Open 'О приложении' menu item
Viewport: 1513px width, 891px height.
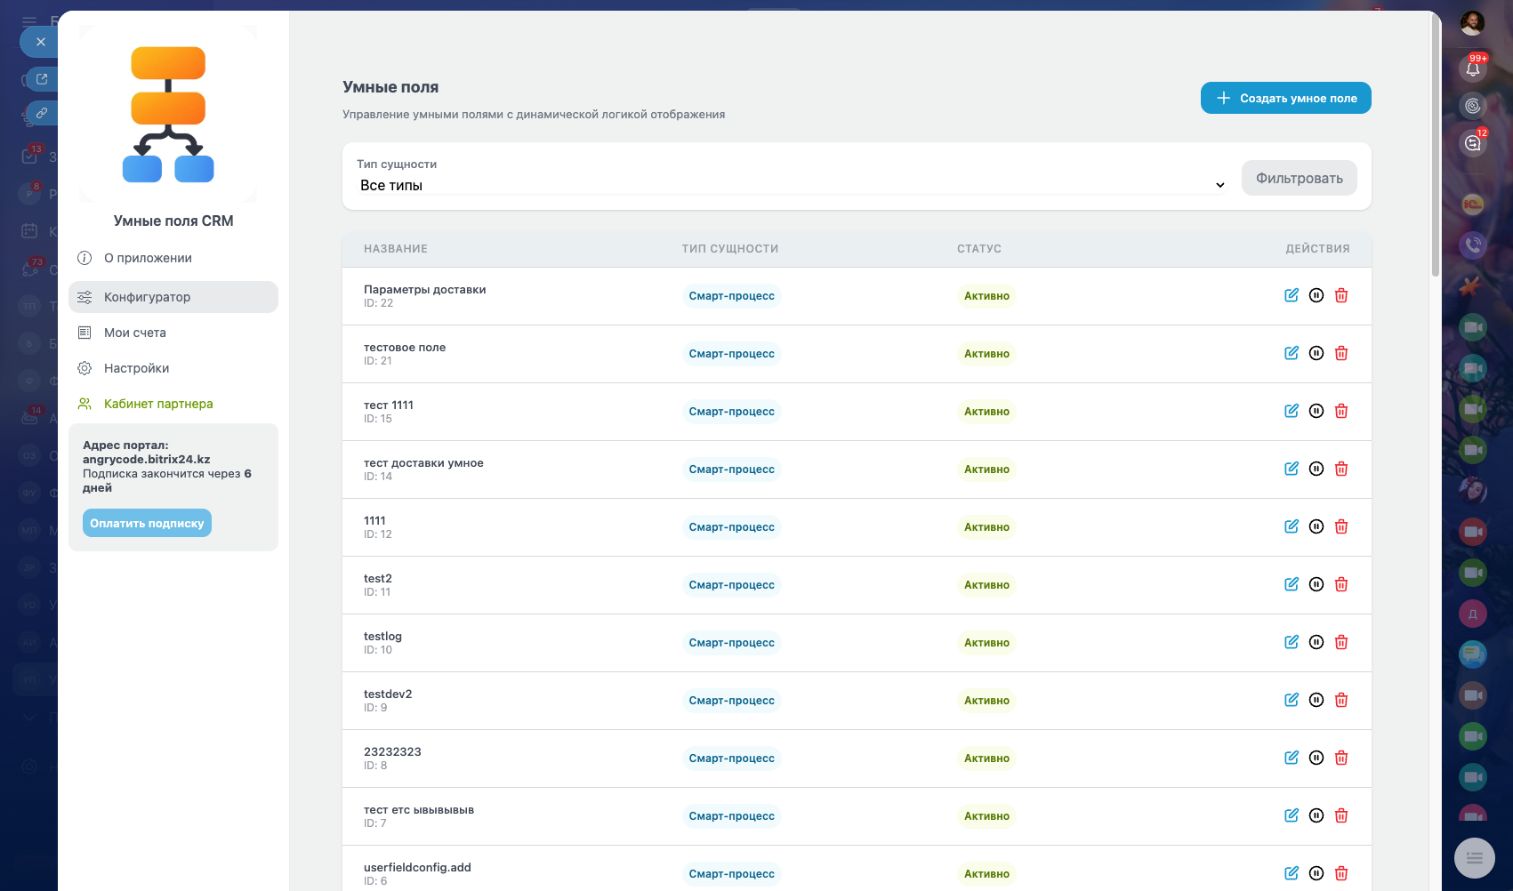point(148,258)
